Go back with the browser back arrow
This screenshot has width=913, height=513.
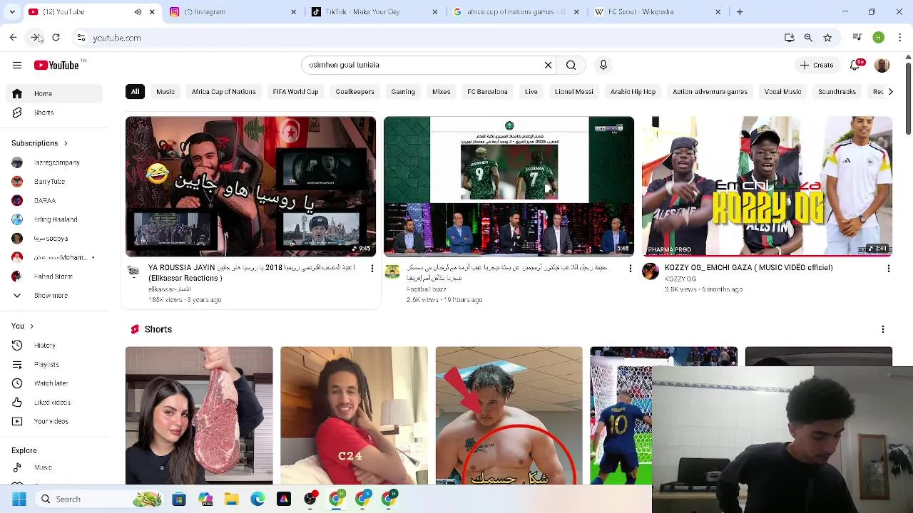tap(13, 38)
